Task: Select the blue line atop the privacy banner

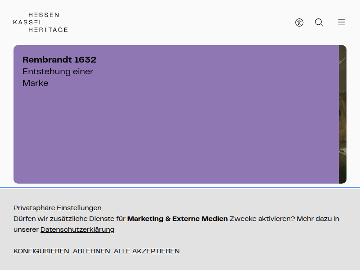Action: click(180, 187)
